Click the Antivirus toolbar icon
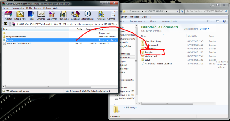 point(101,14)
